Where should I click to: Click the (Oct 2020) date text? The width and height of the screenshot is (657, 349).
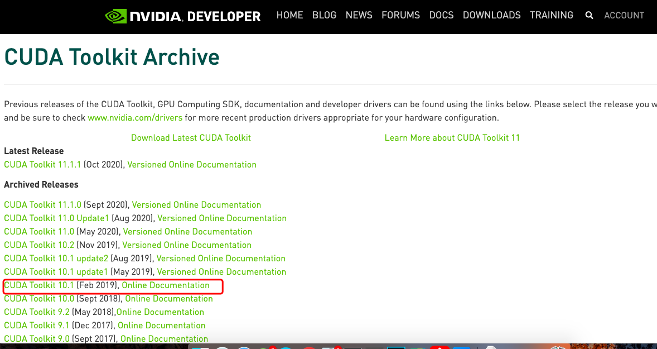103,164
